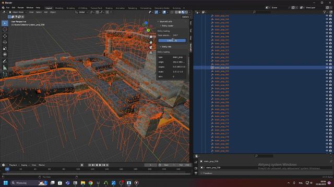This screenshot has height=187, width=334.
Task: Select the Annotate tool
Action: [5, 61]
